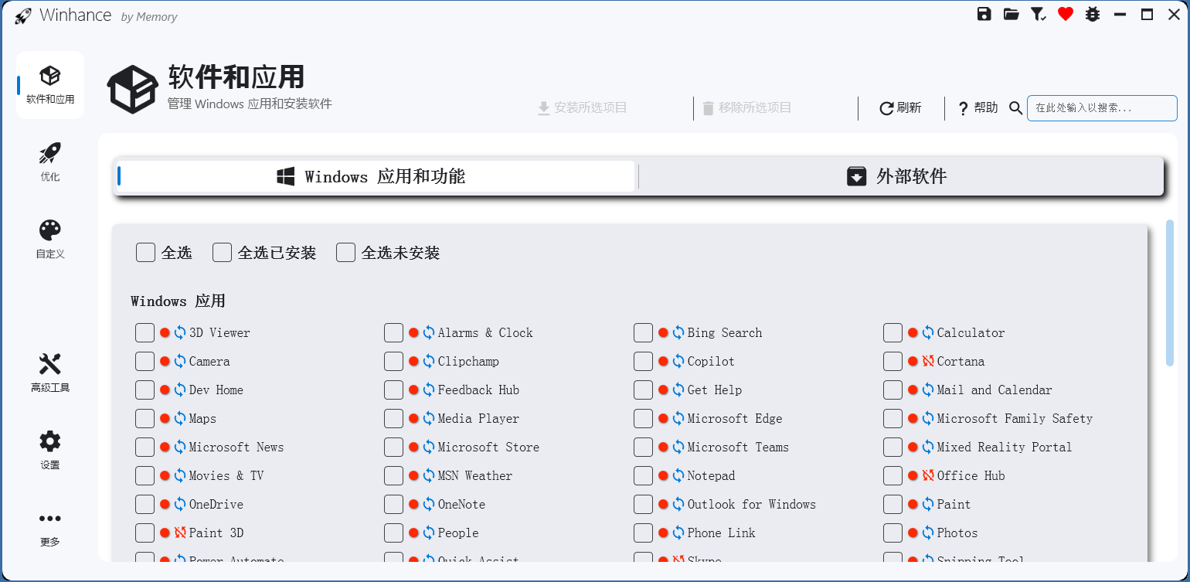Click the 移除所选项目 button
Image resolution: width=1190 pixels, height=582 pixels.
click(746, 108)
